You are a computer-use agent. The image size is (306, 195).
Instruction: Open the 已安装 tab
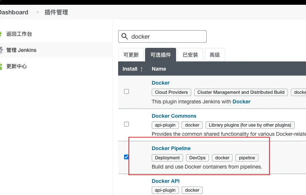pyautogui.click(x=190, y=55)
